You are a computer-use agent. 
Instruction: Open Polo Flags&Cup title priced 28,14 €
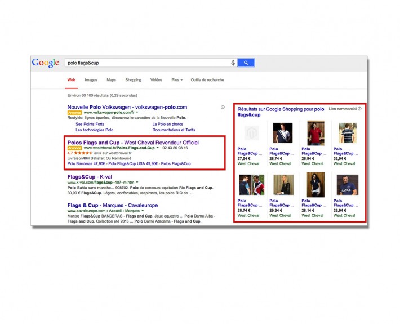coord(313,203)
